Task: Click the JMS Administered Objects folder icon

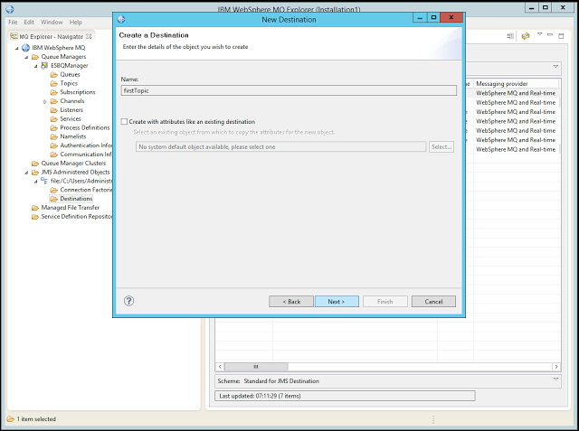Action: pyautogui.click(x=35, y=173)
